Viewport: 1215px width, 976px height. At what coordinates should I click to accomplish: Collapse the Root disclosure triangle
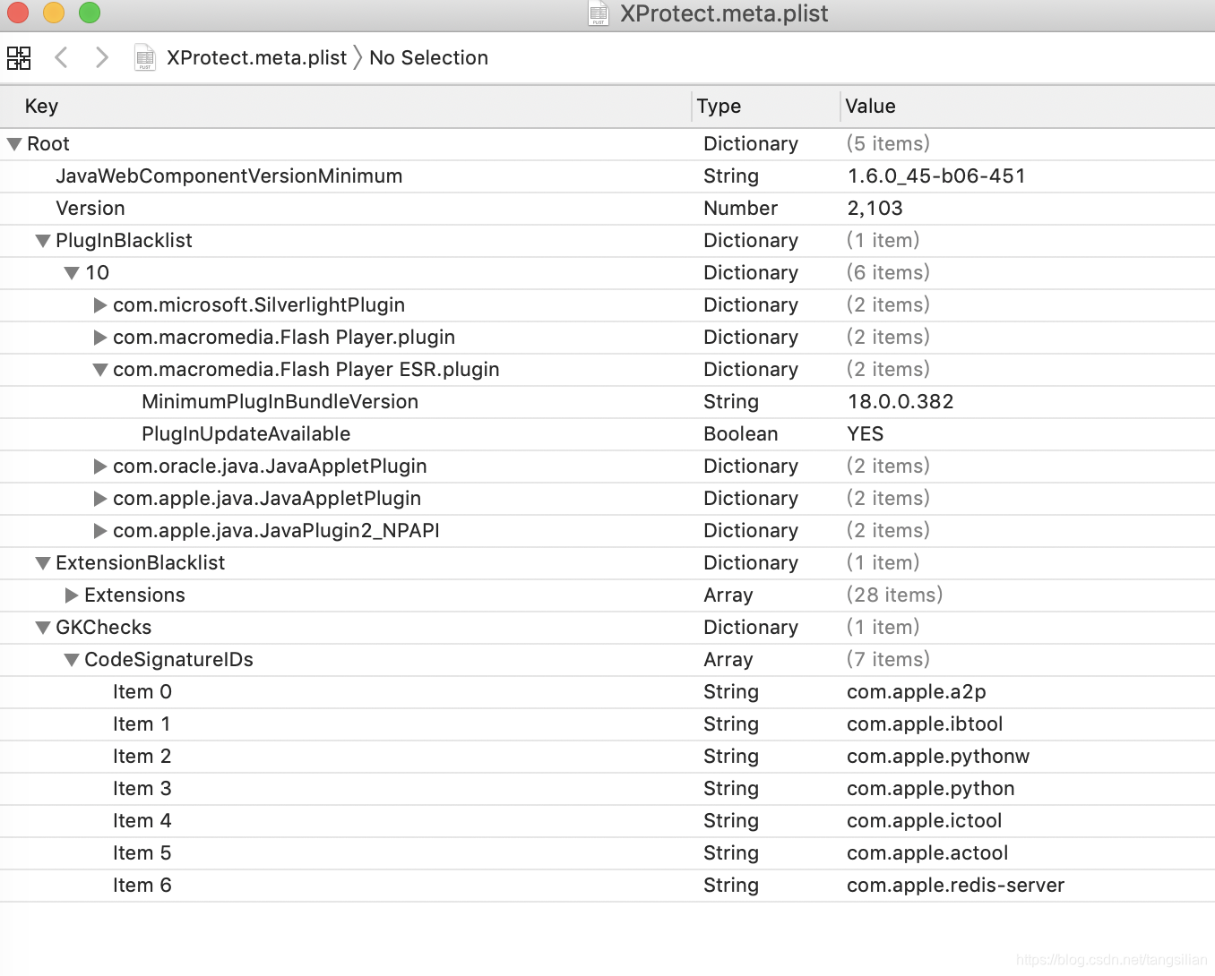pos(14,144)
